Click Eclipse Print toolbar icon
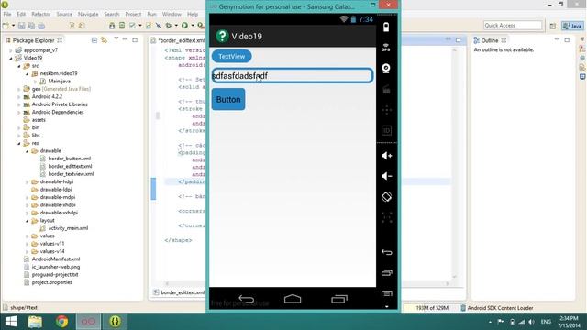Screen dimensions: 587x330 coord(41,26)
